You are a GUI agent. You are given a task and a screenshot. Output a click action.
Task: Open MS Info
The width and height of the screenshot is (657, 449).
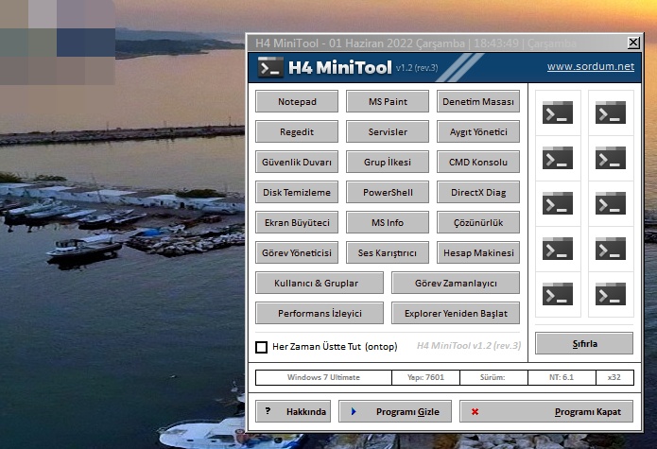click(388, 222)
